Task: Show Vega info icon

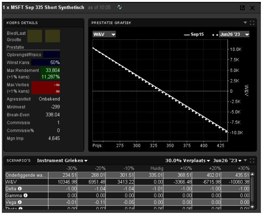Action: (x=20, y=202)
